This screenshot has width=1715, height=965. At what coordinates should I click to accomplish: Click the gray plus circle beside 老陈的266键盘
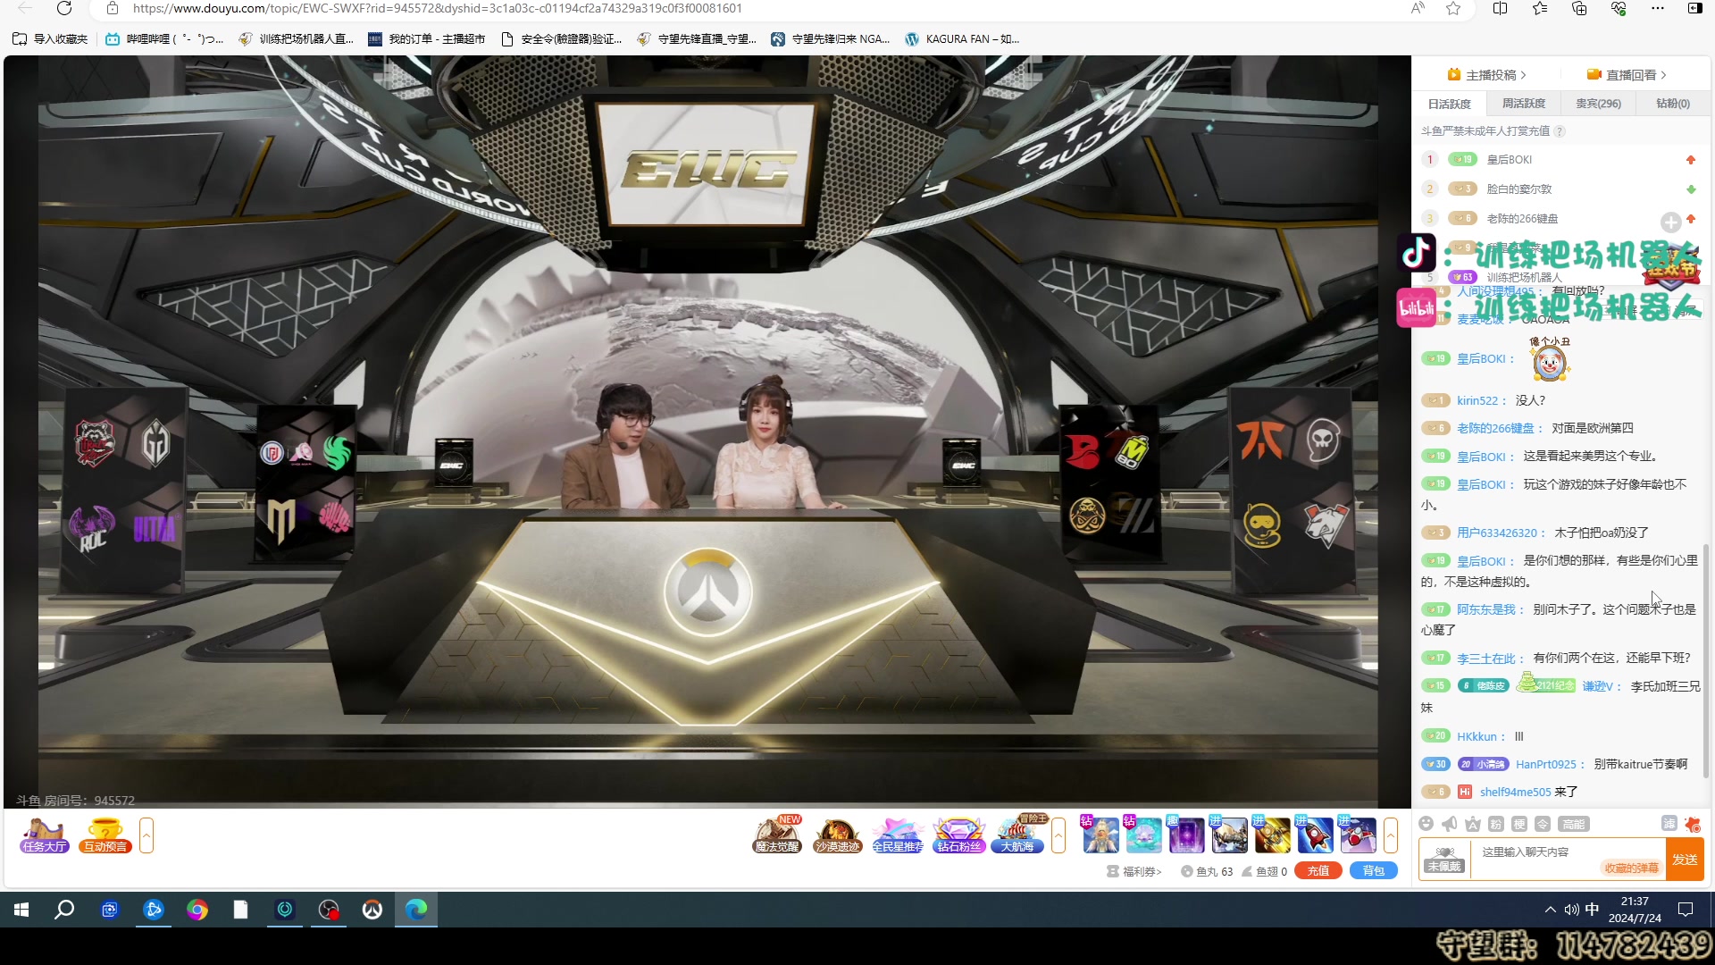[x=1670, y=222]
